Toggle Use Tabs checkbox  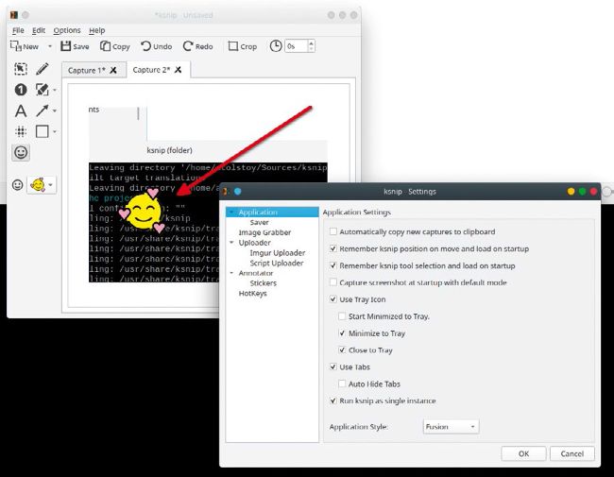tap(333, 366)
